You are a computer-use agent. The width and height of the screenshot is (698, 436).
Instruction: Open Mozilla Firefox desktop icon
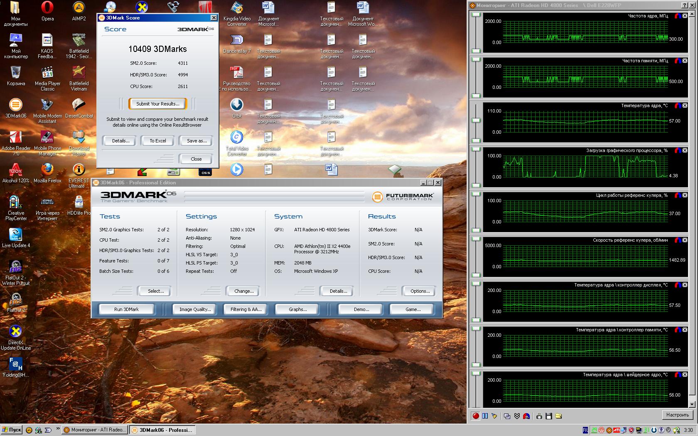[47, 173]
